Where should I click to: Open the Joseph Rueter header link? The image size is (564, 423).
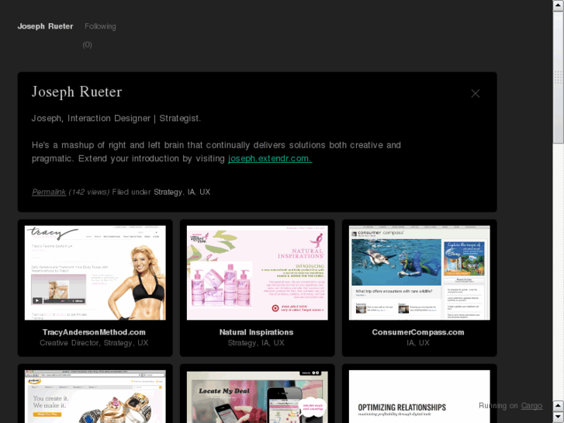pos(45,26)
